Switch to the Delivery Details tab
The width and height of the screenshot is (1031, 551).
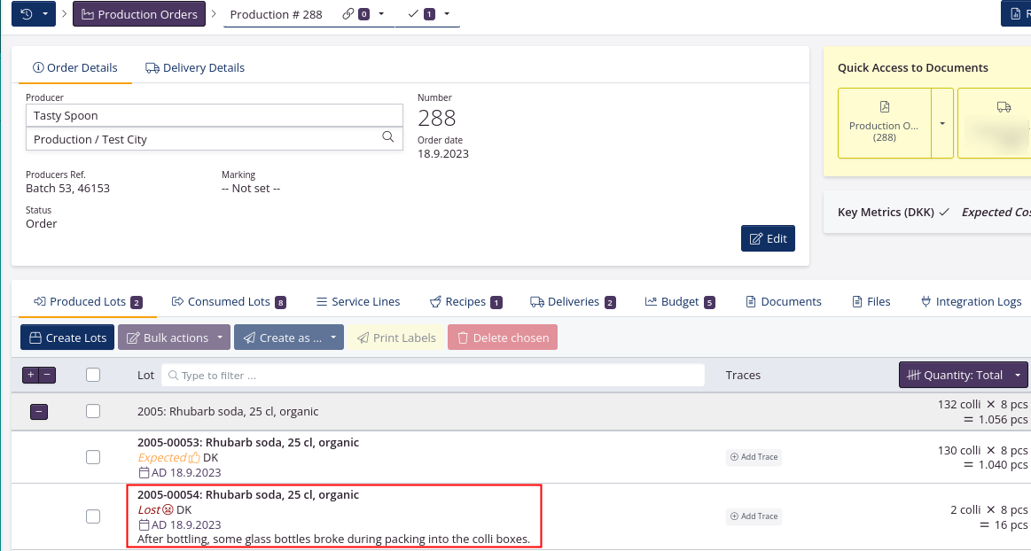pos(195,68)
